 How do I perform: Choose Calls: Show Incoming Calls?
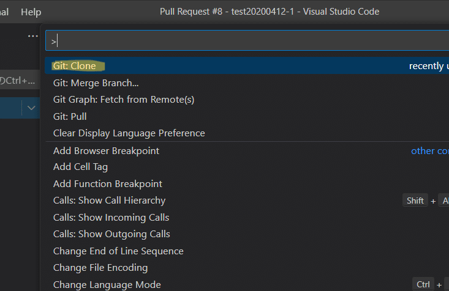click(x=111, y=217)
